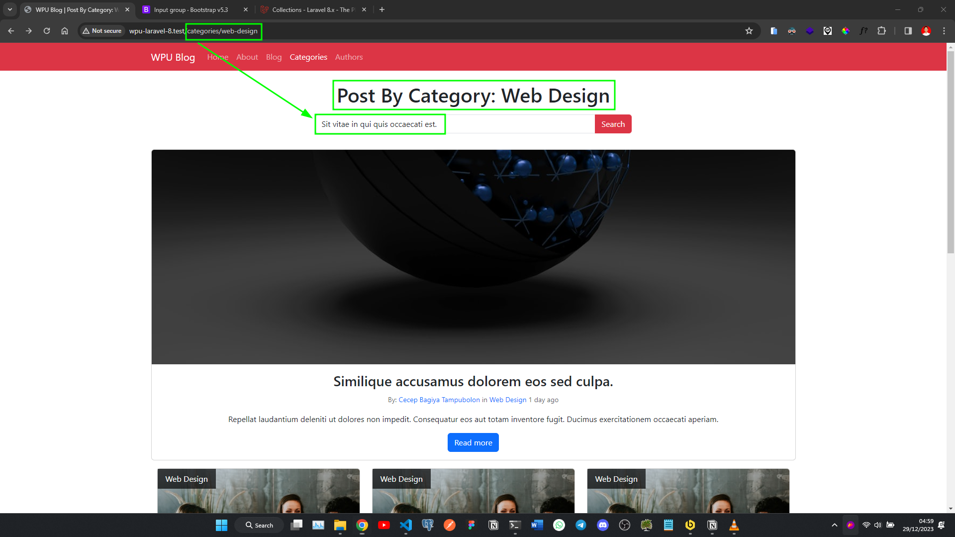Reload the current page

click(x=47, y=31)
